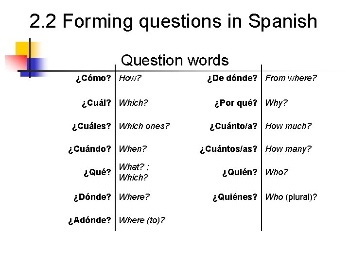Viewport: 350px width, 262px height.
Task: Click the 'Question words' heading
Action: 175,60
